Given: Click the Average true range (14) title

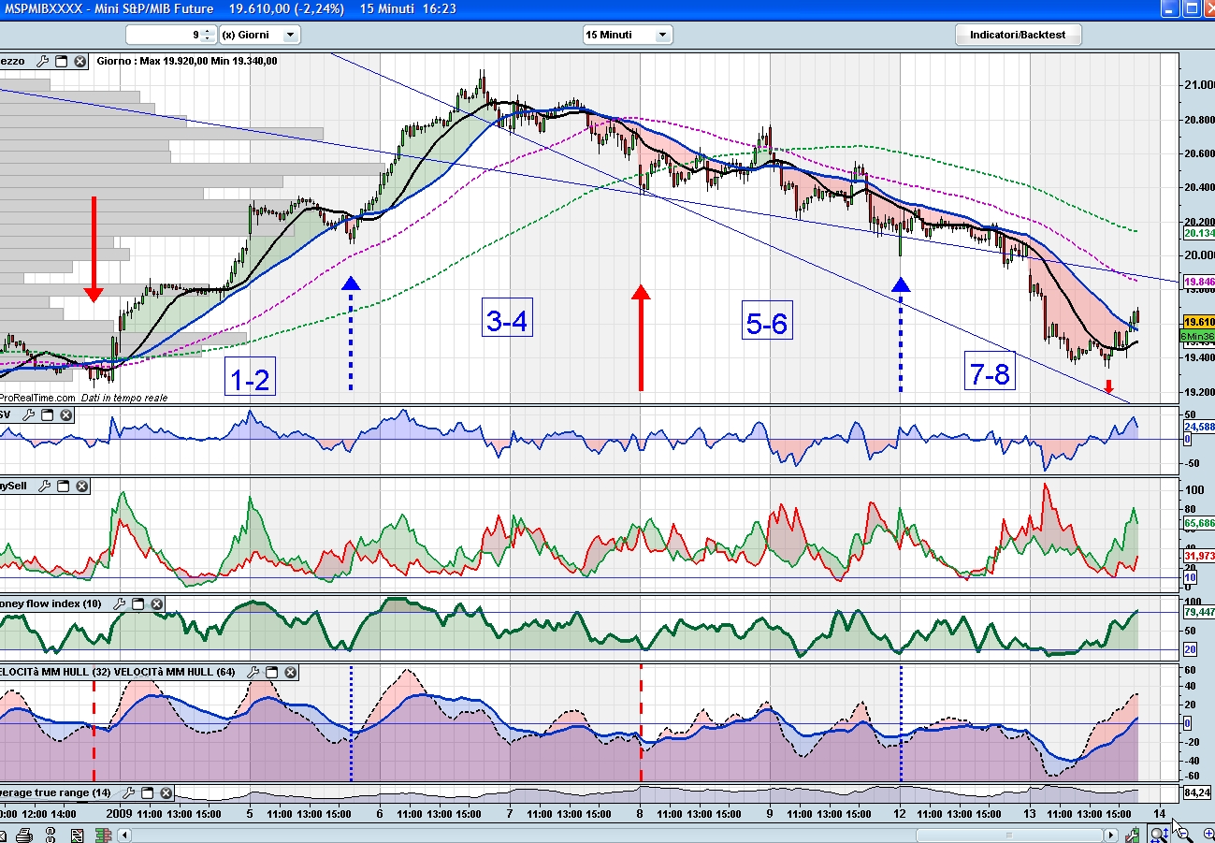Looking at the screenshot, I should [57, 792].
